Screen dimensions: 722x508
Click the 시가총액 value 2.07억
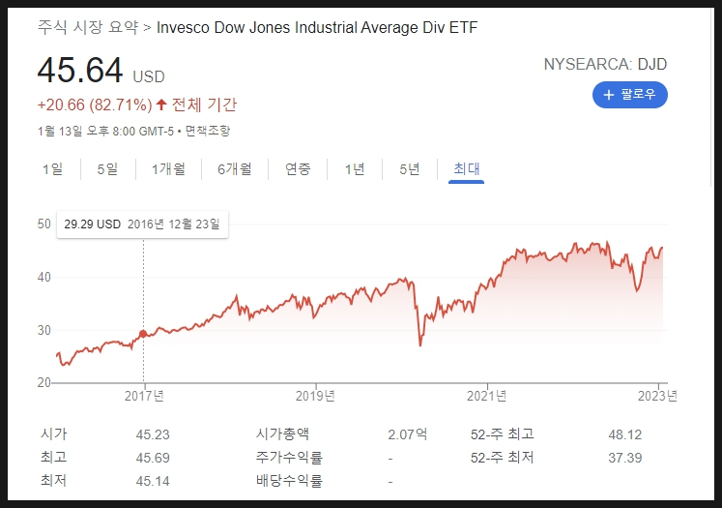point(408,434)
